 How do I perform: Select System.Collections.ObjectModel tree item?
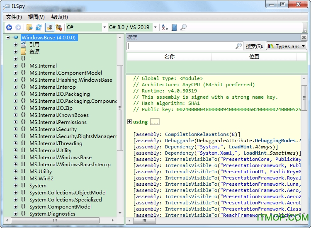click(68, 192)
